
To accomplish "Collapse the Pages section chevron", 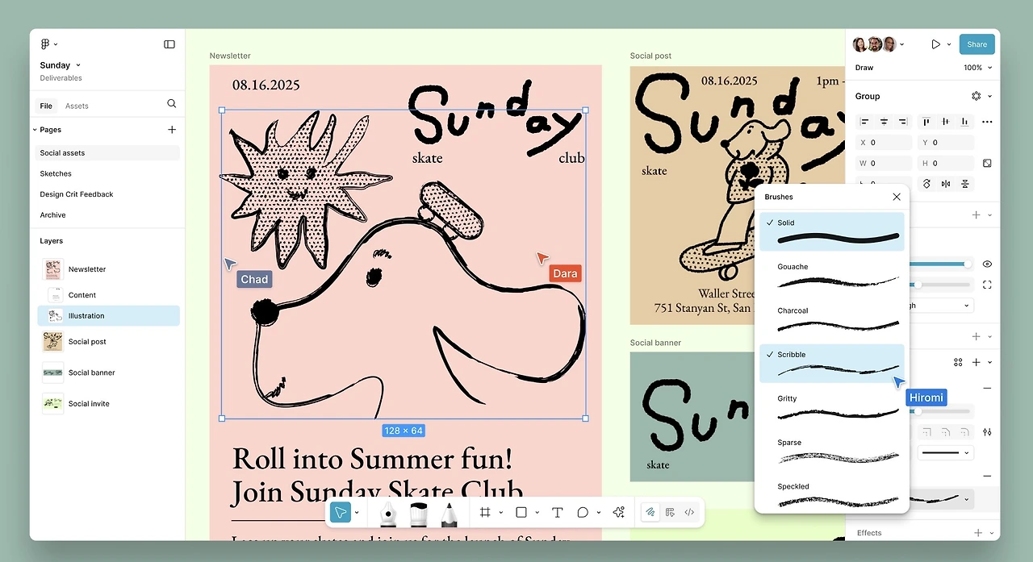I will point(35,129).
